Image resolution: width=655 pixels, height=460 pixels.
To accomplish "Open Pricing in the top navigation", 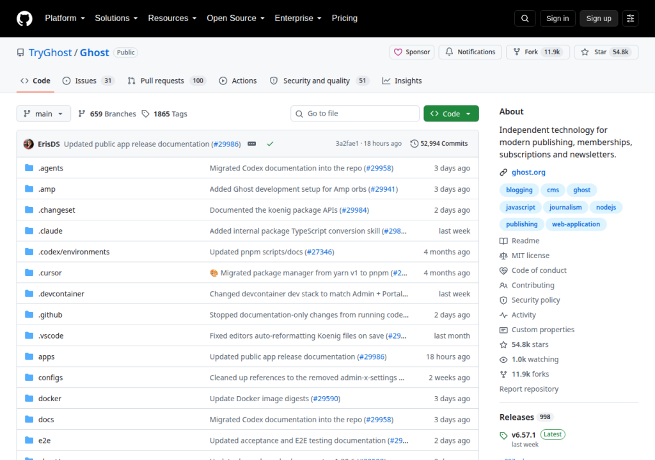I will [345, 19].
